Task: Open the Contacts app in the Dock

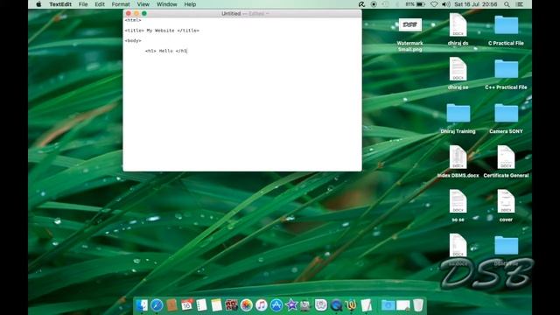Action: click(171, 305)
